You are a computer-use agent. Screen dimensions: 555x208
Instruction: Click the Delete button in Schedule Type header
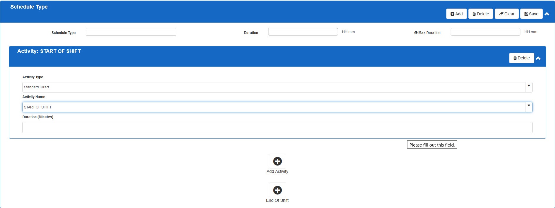pyautogui.click(x=480, y=14)
